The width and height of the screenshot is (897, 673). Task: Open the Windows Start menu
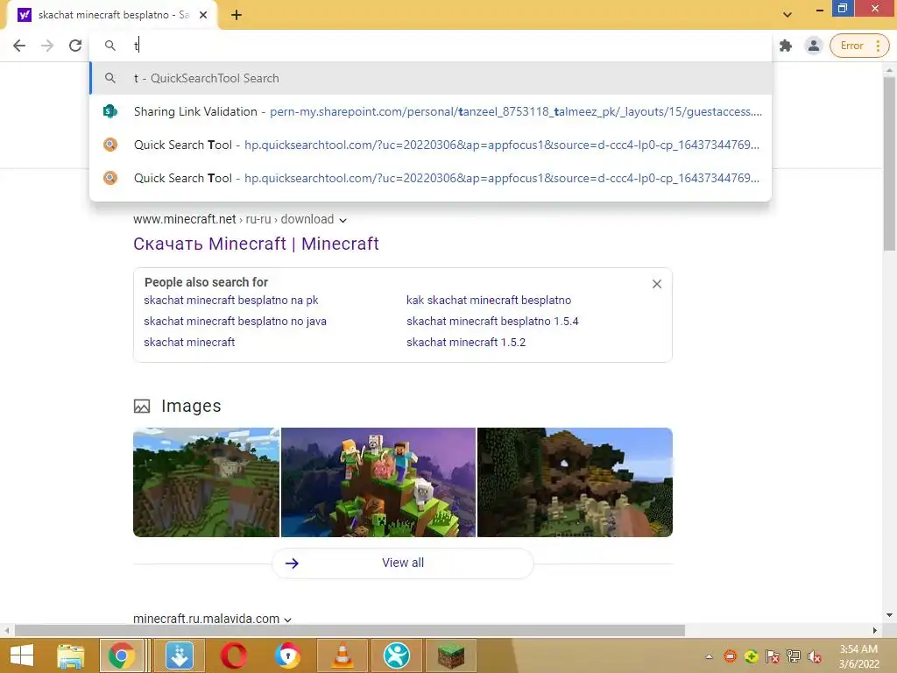point(22,655)
